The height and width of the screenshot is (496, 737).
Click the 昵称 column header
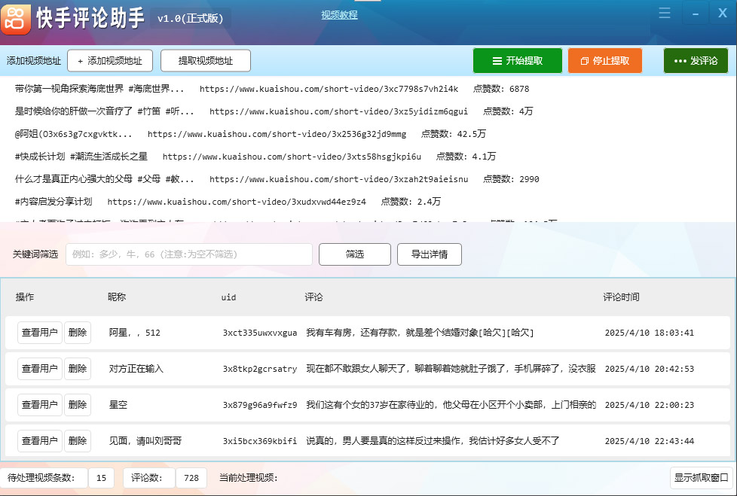117,297
